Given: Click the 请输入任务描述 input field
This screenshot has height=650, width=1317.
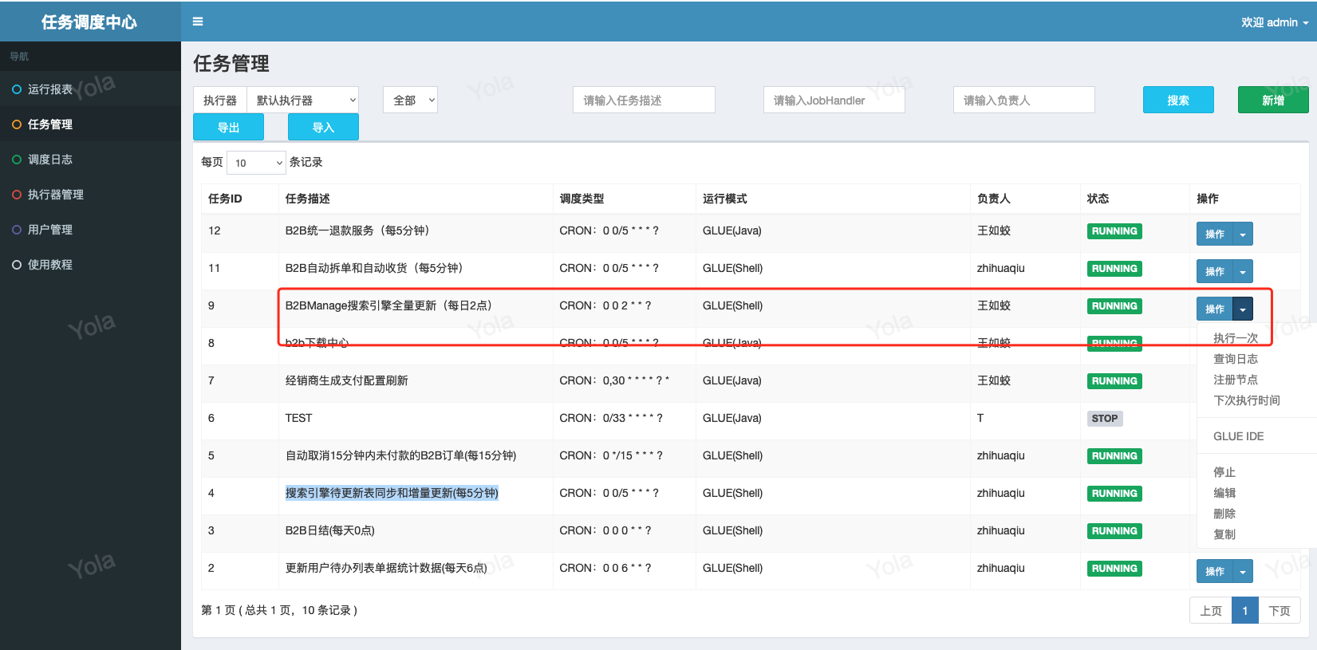Looking at the screenshot, I should [643, 100].
